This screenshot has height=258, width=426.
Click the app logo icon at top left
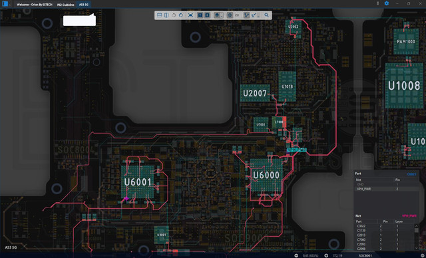click(x=5, y=4)
